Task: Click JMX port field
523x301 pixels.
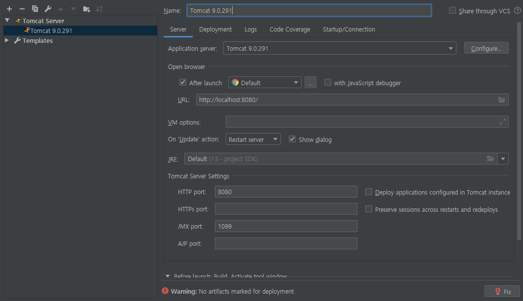Action: [x=286, y=226]
